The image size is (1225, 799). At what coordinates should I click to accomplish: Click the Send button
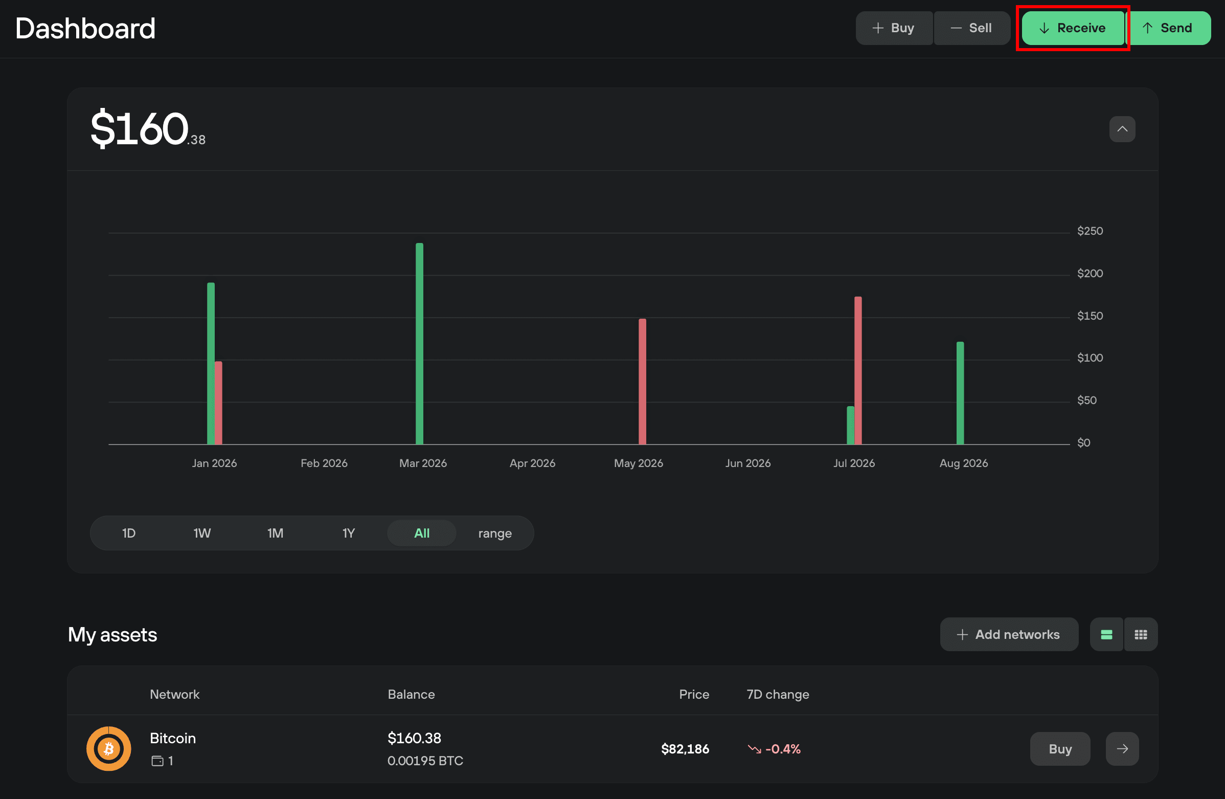click(1169, 28)
